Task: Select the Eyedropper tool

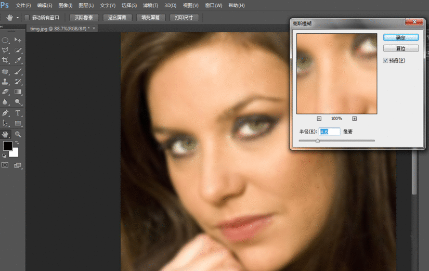Action: tap(18, 61)
